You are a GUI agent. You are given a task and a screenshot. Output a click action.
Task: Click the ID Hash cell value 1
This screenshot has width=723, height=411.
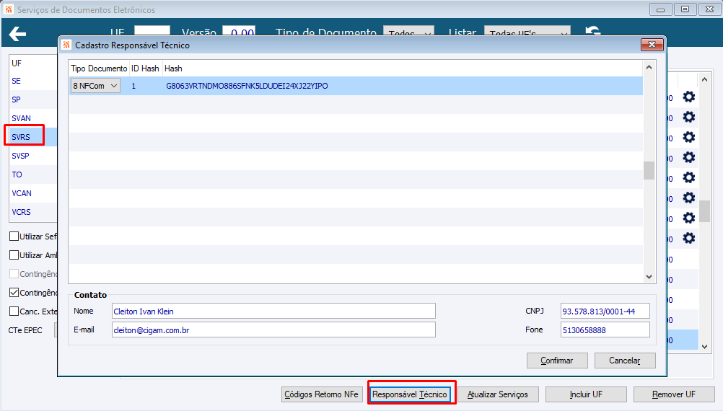[x=133, y=86]
